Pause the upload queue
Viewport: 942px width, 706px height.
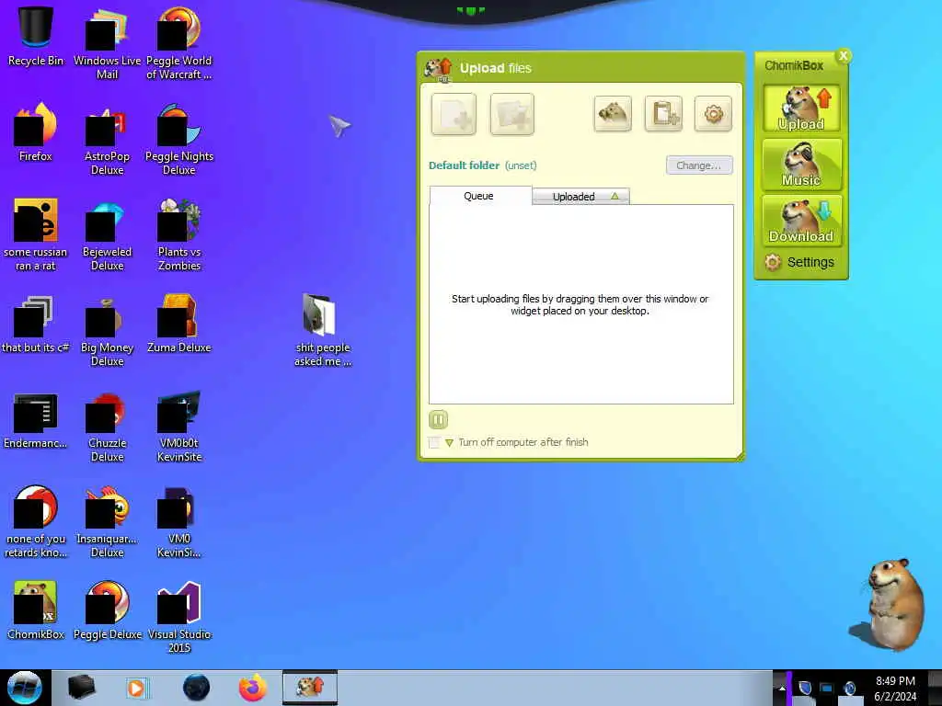pos(439,419)
